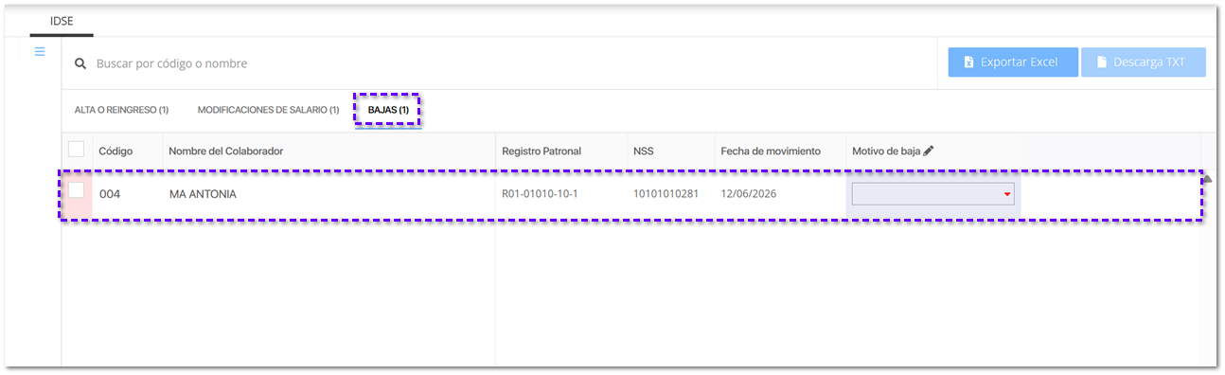Click the Descarga TXT button
Viewport: 1225px width, 375px height.
(1144, 62)
